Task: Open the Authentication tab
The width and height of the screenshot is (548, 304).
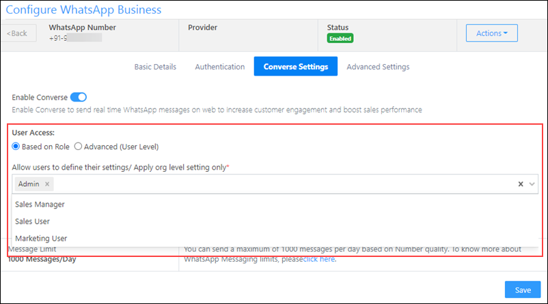Action: coord(220,67)
